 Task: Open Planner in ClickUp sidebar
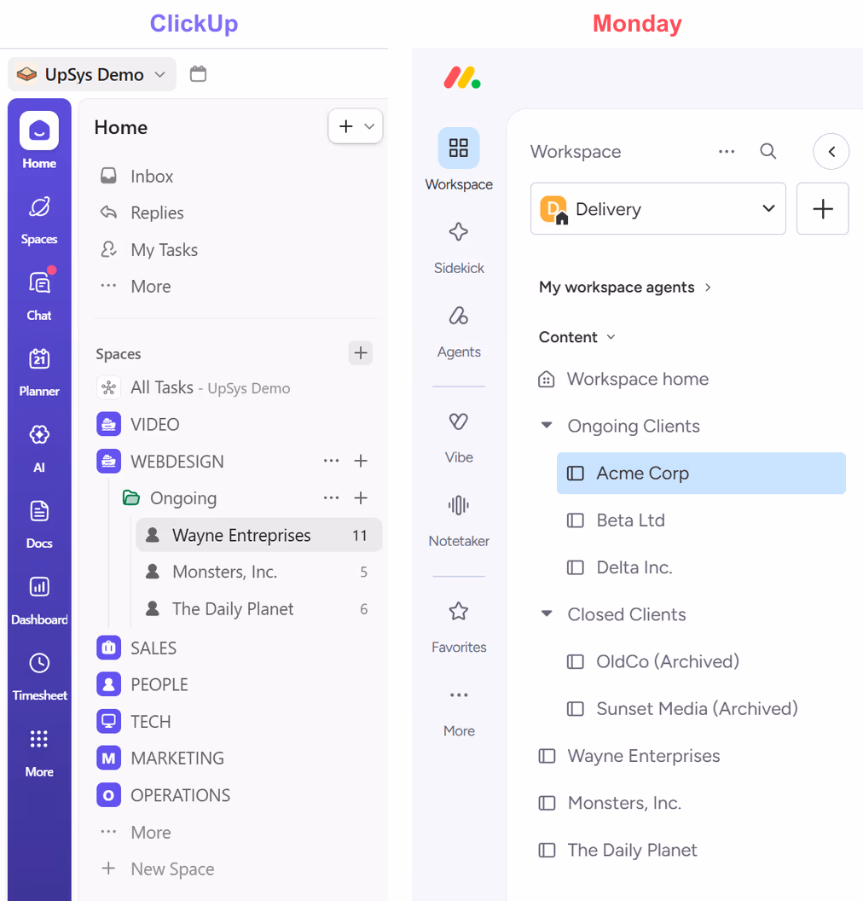[x=39, y=372]
